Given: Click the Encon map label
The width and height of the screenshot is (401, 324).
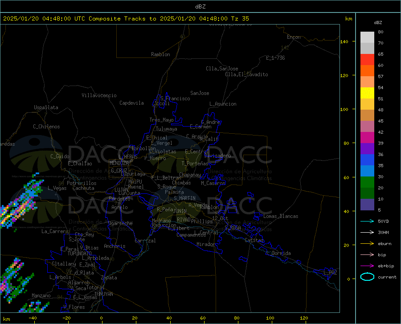Looking at the screenshot, I should pyautogui.click(x=294, y=37).
